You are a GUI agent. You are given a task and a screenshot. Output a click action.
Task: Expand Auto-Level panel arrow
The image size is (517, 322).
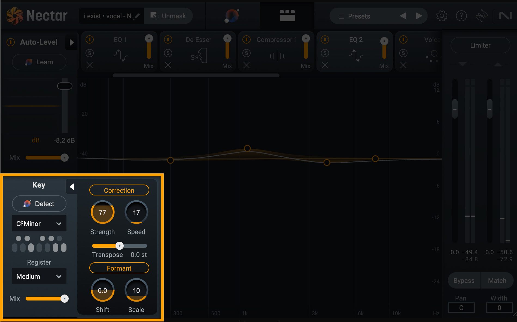pyautogui.click(x=72, y=42)
